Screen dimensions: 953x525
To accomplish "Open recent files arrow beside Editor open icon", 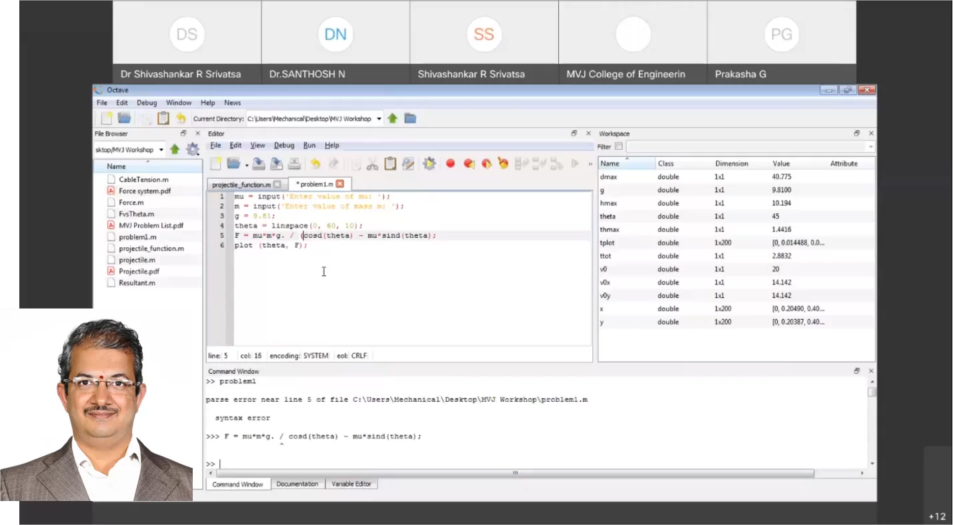I will click(x=246, y=165).
